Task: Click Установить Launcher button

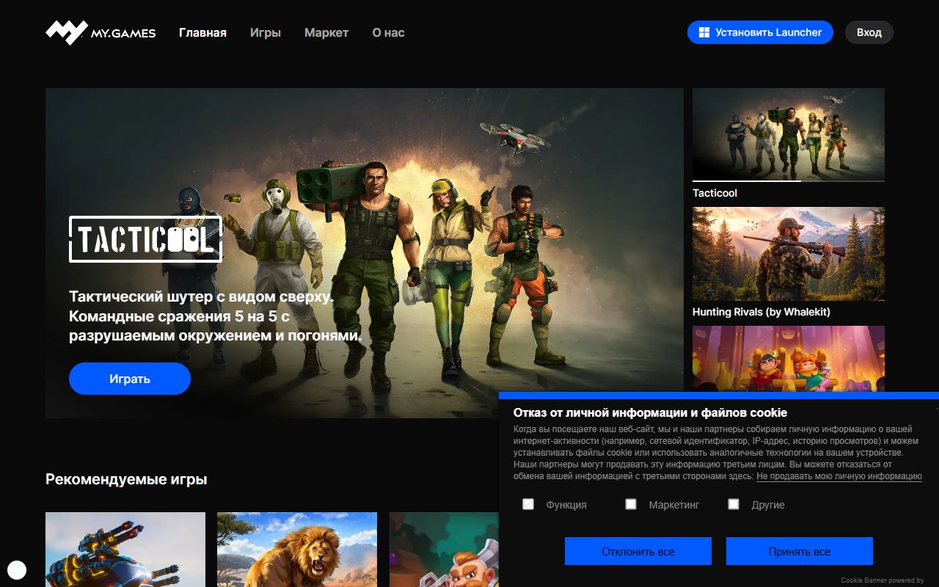Action: pos(760,32)
